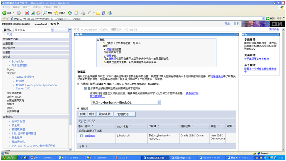
Task: Click the 保存 link in messages
Action: 109,50
